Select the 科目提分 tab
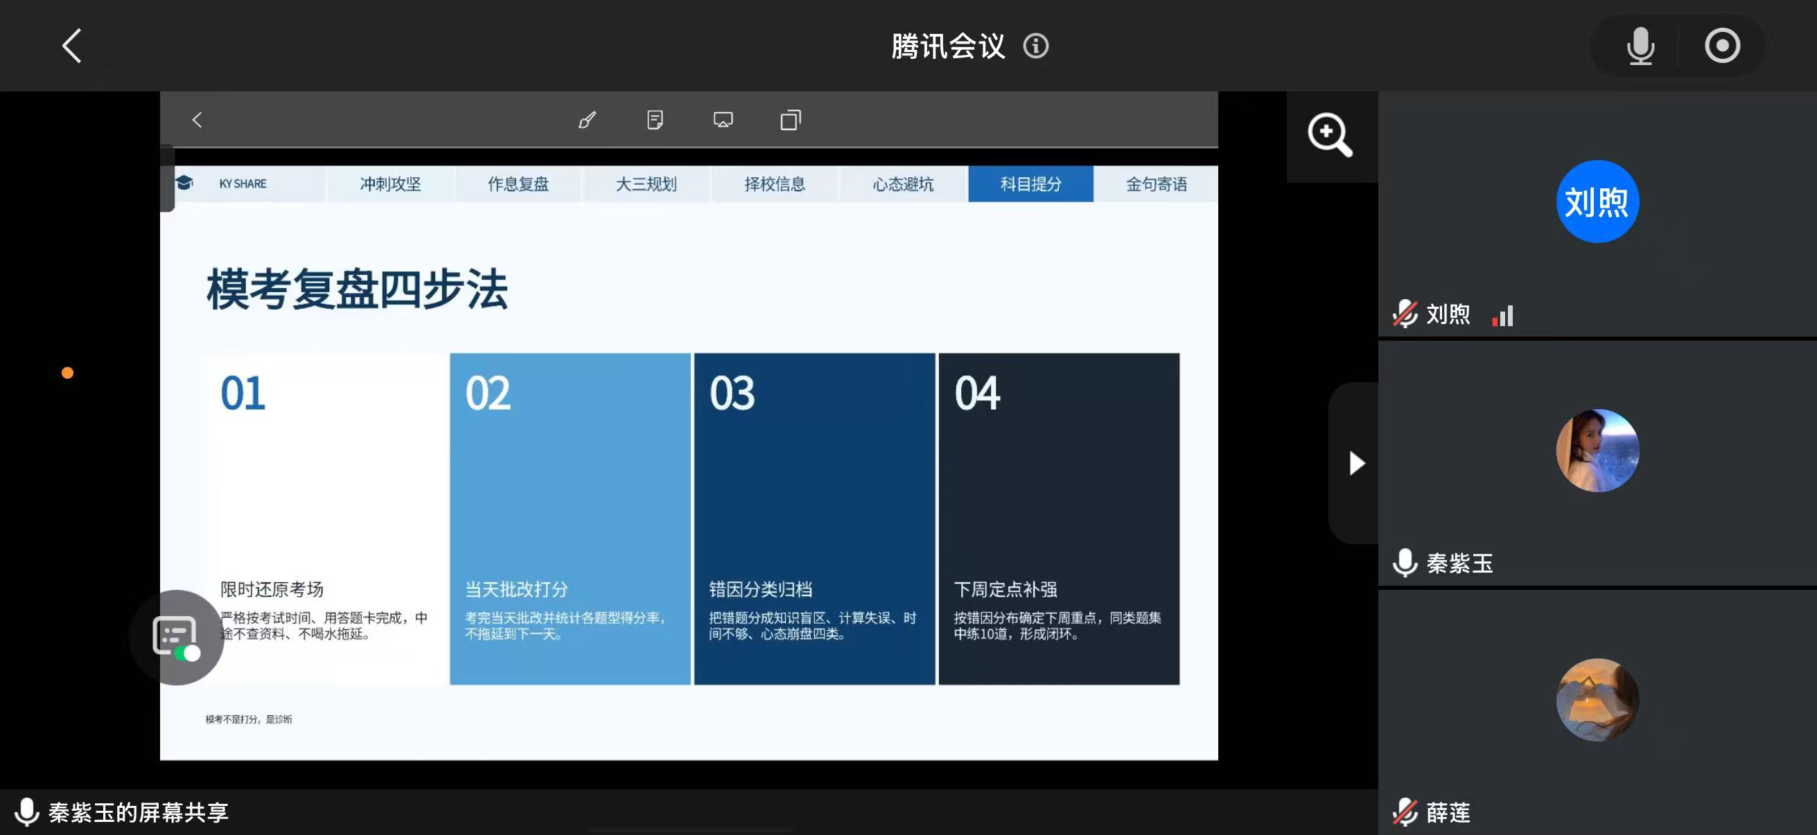The image size is (1817, 835). [1030, 184]
